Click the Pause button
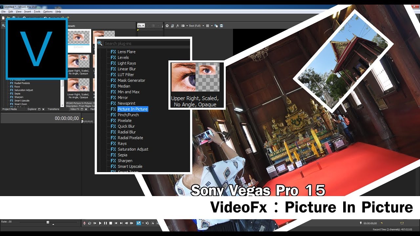Screen dimensions: 420x236 tap(105, 223)
